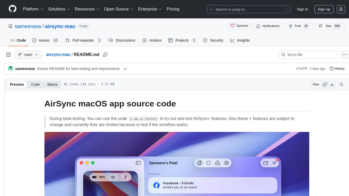Screen dimensions: 349x196
Task: Click the "AirSync macOS app source code" heading
Action: [110, 104]
